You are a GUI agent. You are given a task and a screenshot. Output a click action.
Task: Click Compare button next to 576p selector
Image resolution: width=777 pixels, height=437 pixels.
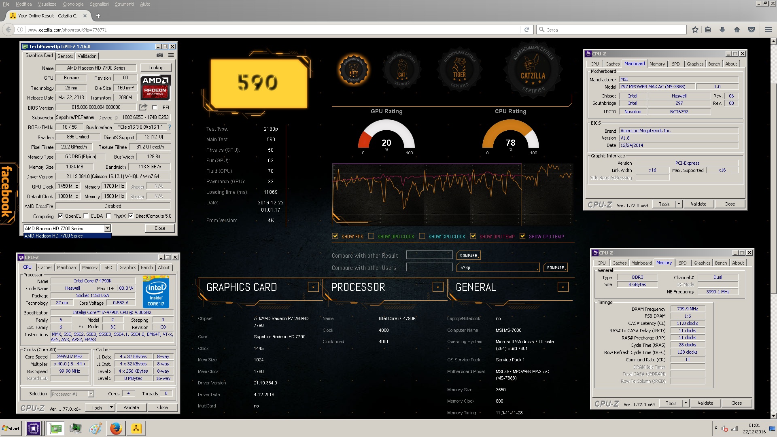[556, 267]
